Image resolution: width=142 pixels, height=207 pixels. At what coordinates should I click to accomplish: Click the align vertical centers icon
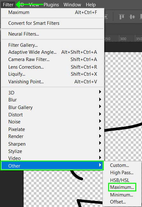132,17
